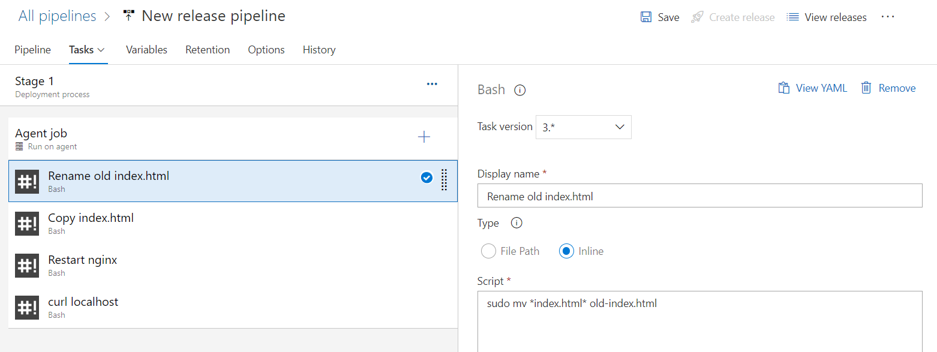
Task: Open Stage 1 ellipsis options menu
Action: pyautogui.click(x=432, y=84)
